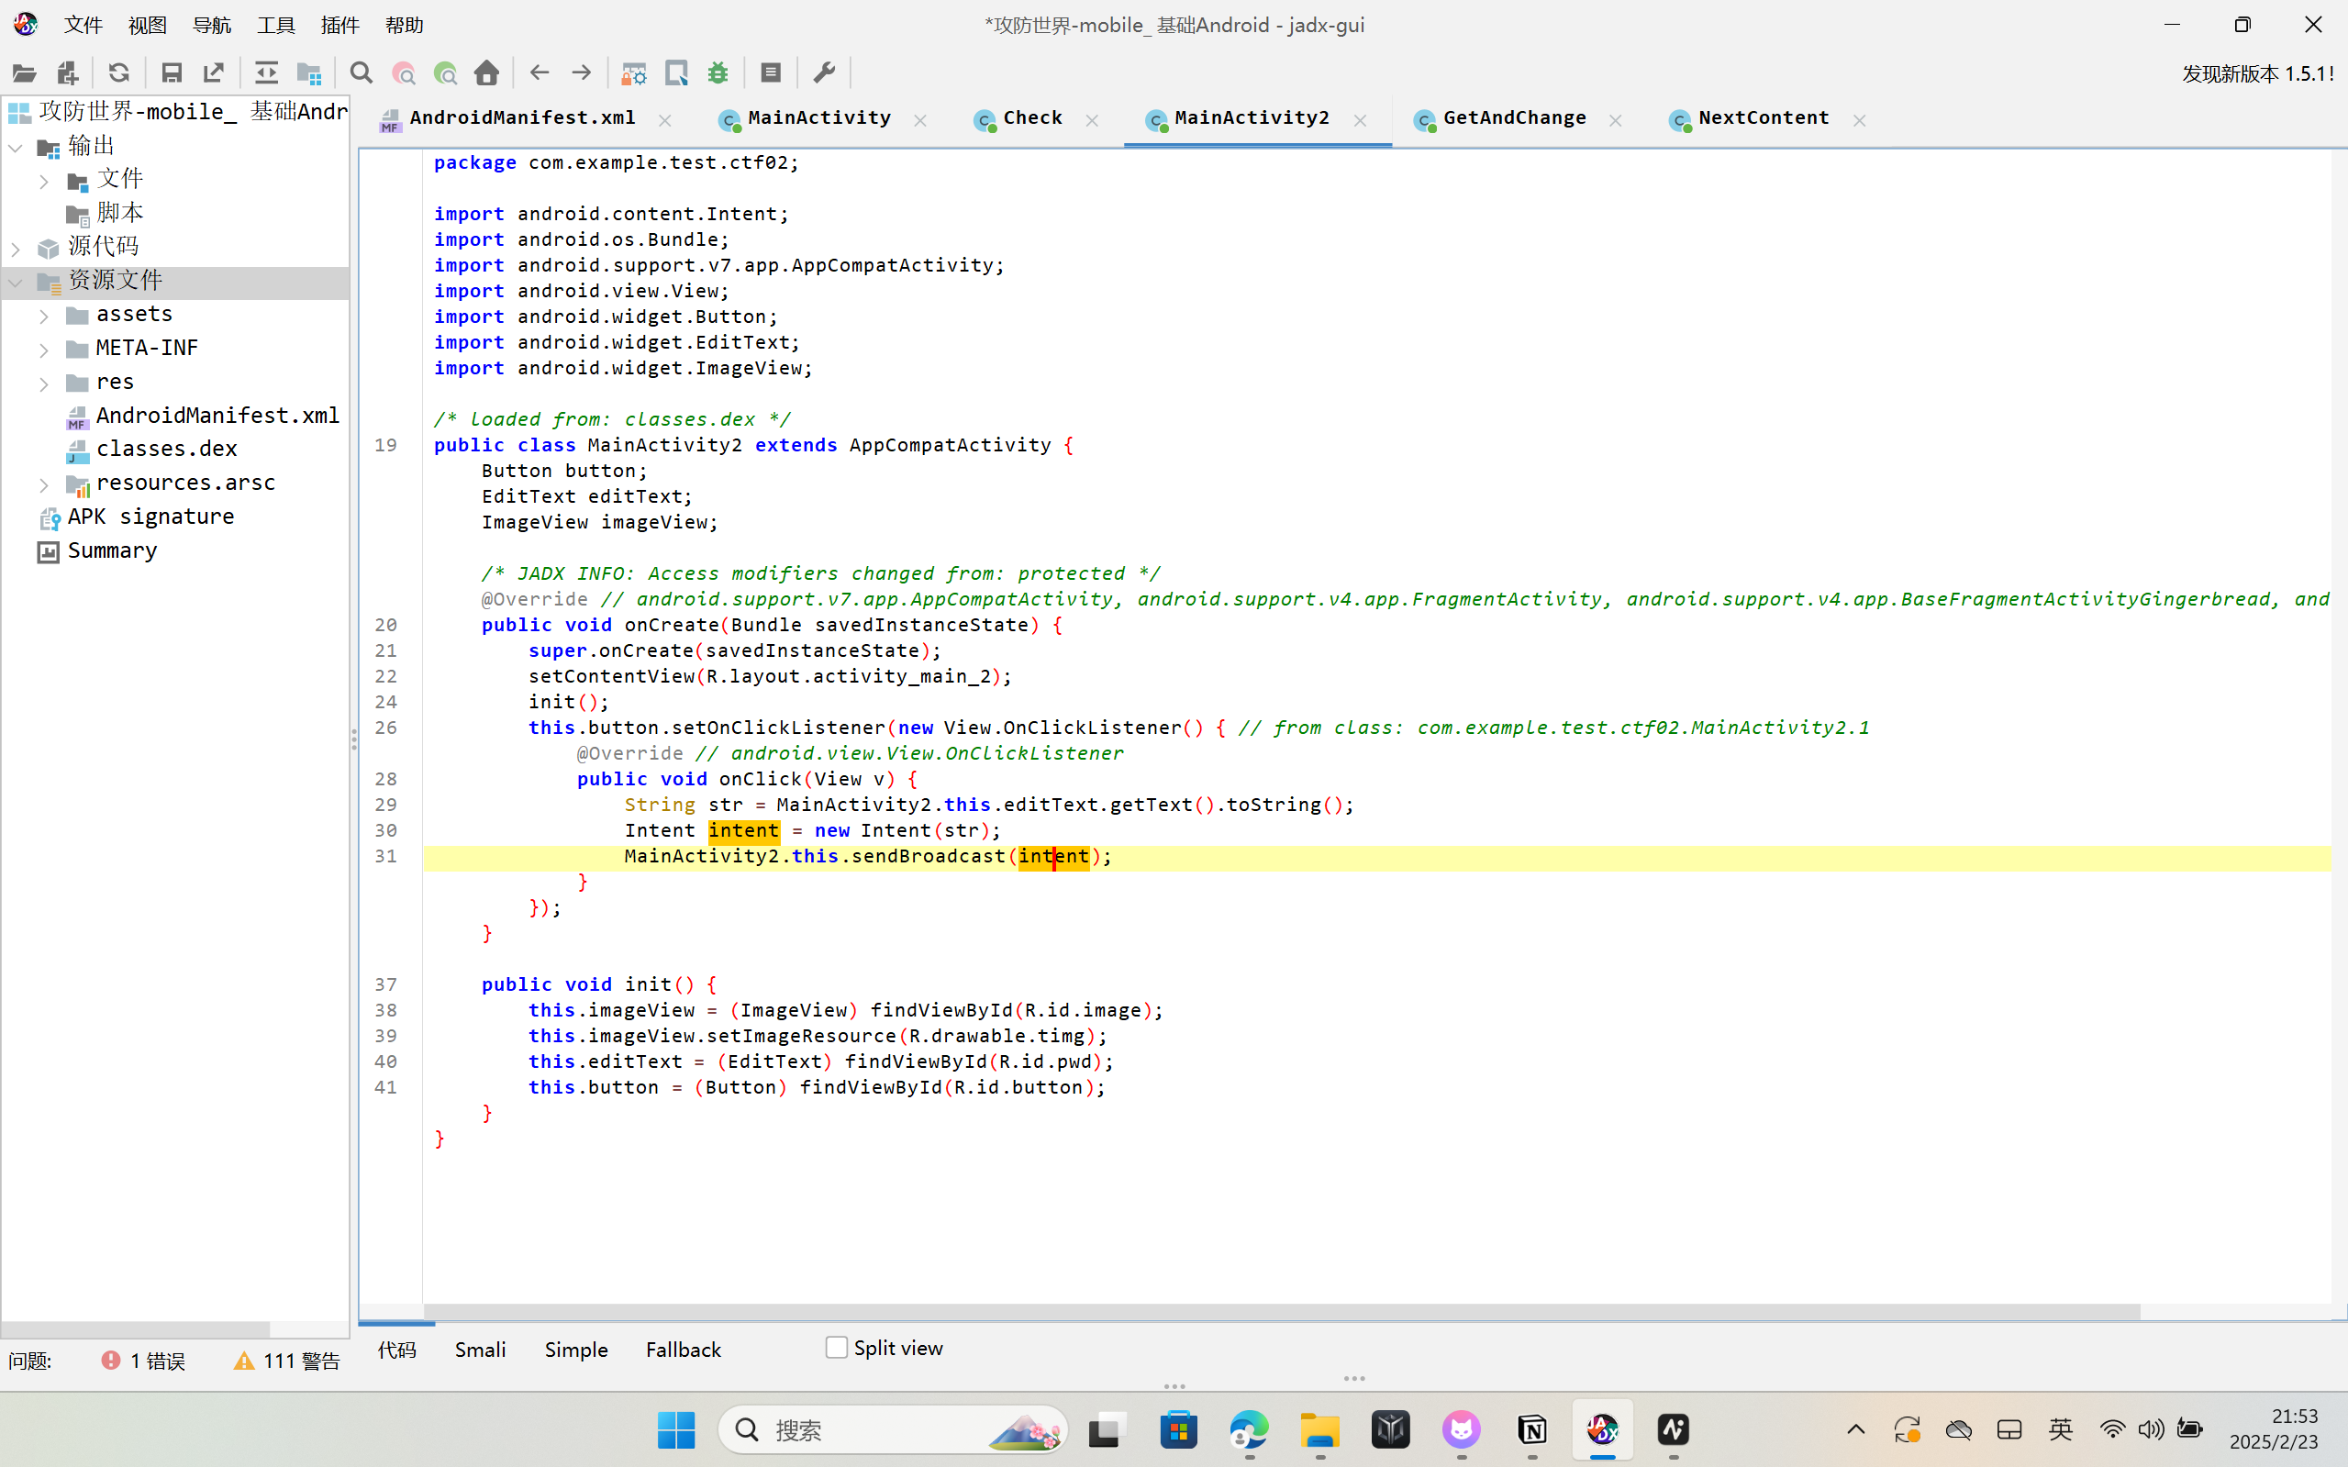Open the deobfuscation toolbar icon

tap(634, 72)
